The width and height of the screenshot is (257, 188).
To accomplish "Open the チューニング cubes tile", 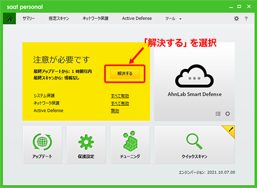I will point(130,145).
